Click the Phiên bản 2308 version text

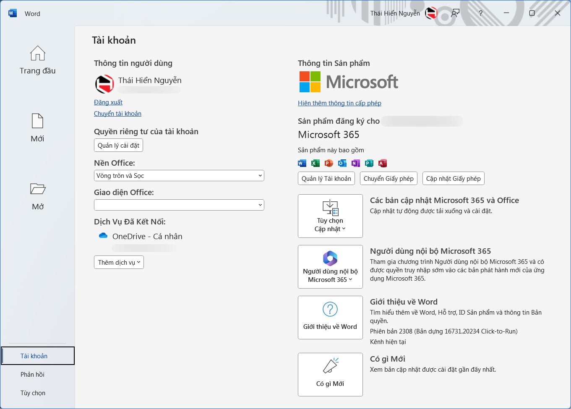pyautogui.click(x=444, y=331)
